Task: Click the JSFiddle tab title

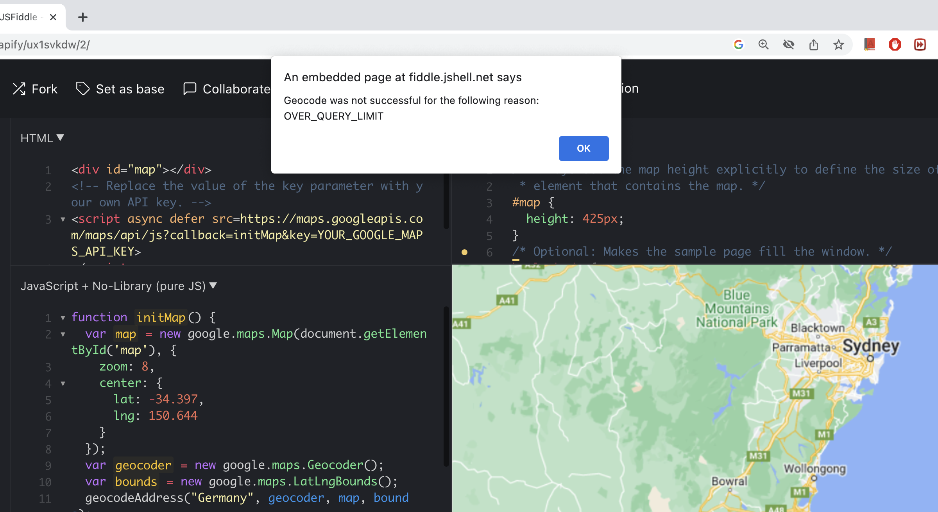Action: [x=19, y=17]
